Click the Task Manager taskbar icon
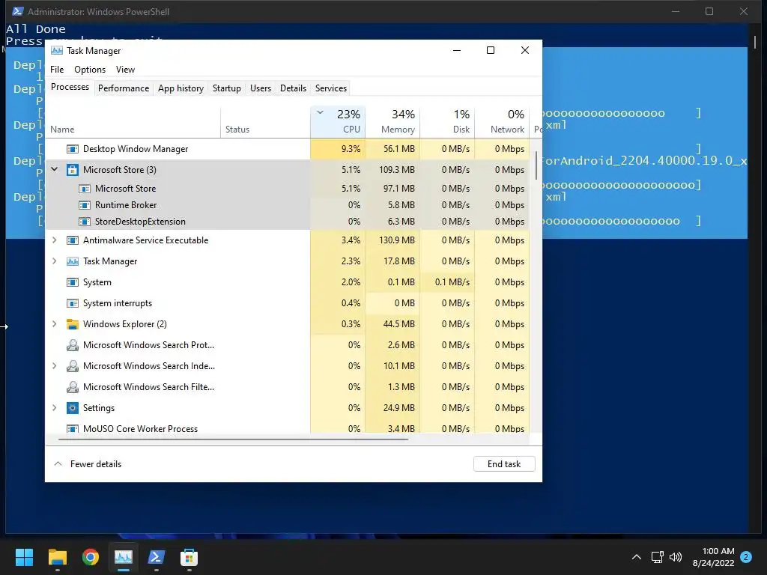 click(x=124, y=557)
